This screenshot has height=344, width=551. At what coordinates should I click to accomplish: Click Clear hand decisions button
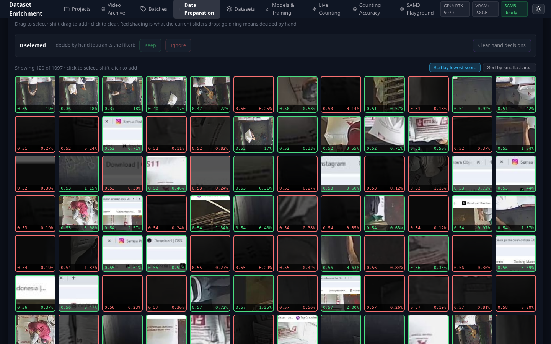[x=502, y=45]
